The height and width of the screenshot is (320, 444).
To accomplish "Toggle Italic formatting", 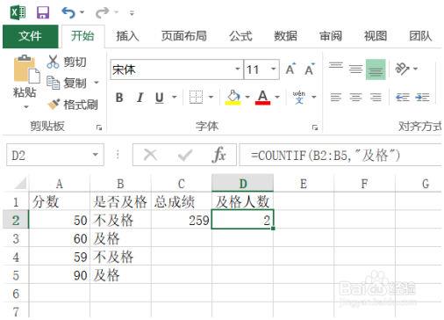I will [140, 98].
